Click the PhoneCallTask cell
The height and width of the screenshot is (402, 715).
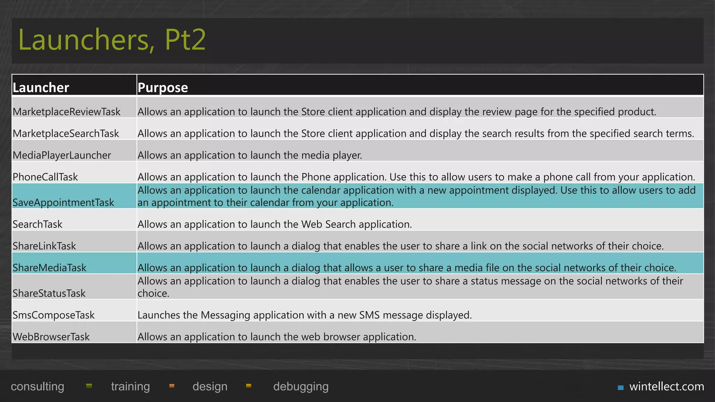(45, 177)
